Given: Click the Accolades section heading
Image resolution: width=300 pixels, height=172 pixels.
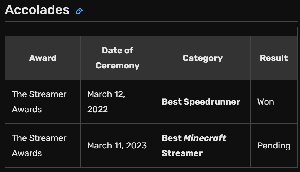Looking at the screenshot, I should tap(37, 10).
